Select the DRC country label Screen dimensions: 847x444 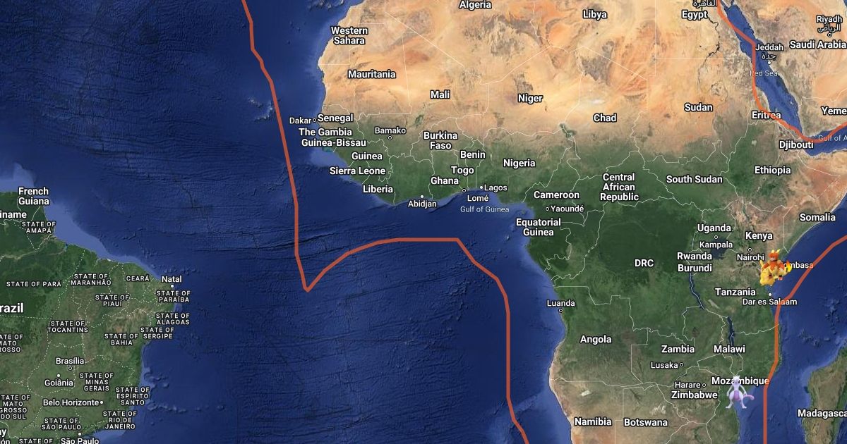[644, 263]
